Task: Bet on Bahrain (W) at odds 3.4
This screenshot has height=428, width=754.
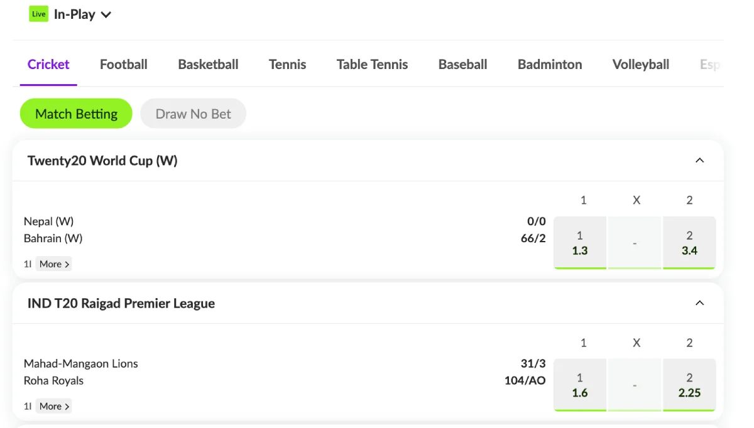Action: tap(689, 243)
